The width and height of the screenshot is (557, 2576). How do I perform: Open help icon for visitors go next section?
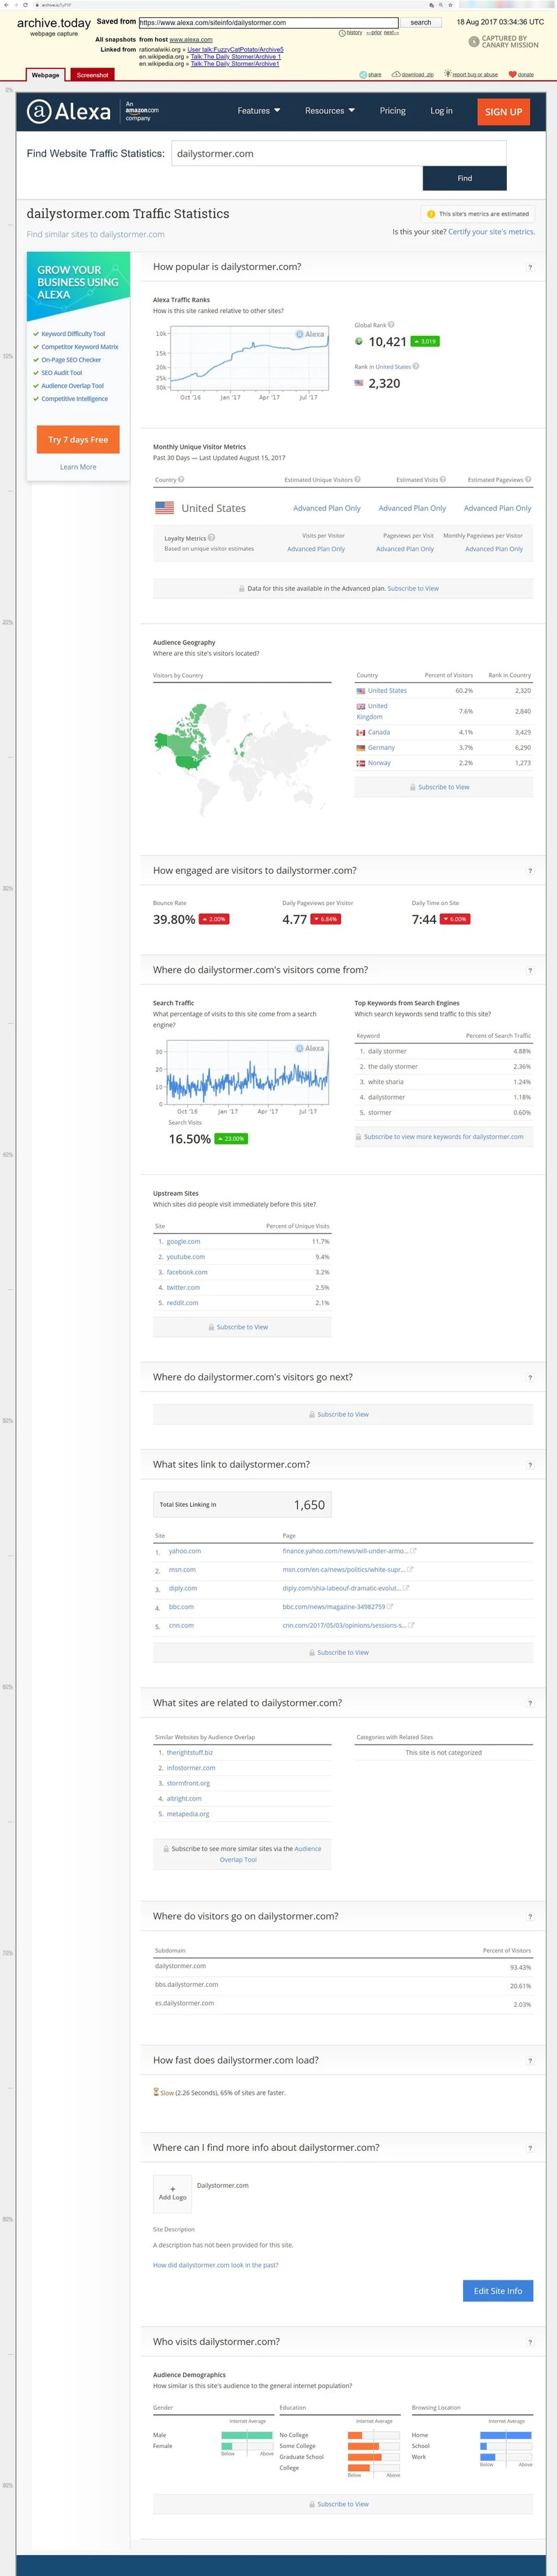pos(529,1378)
